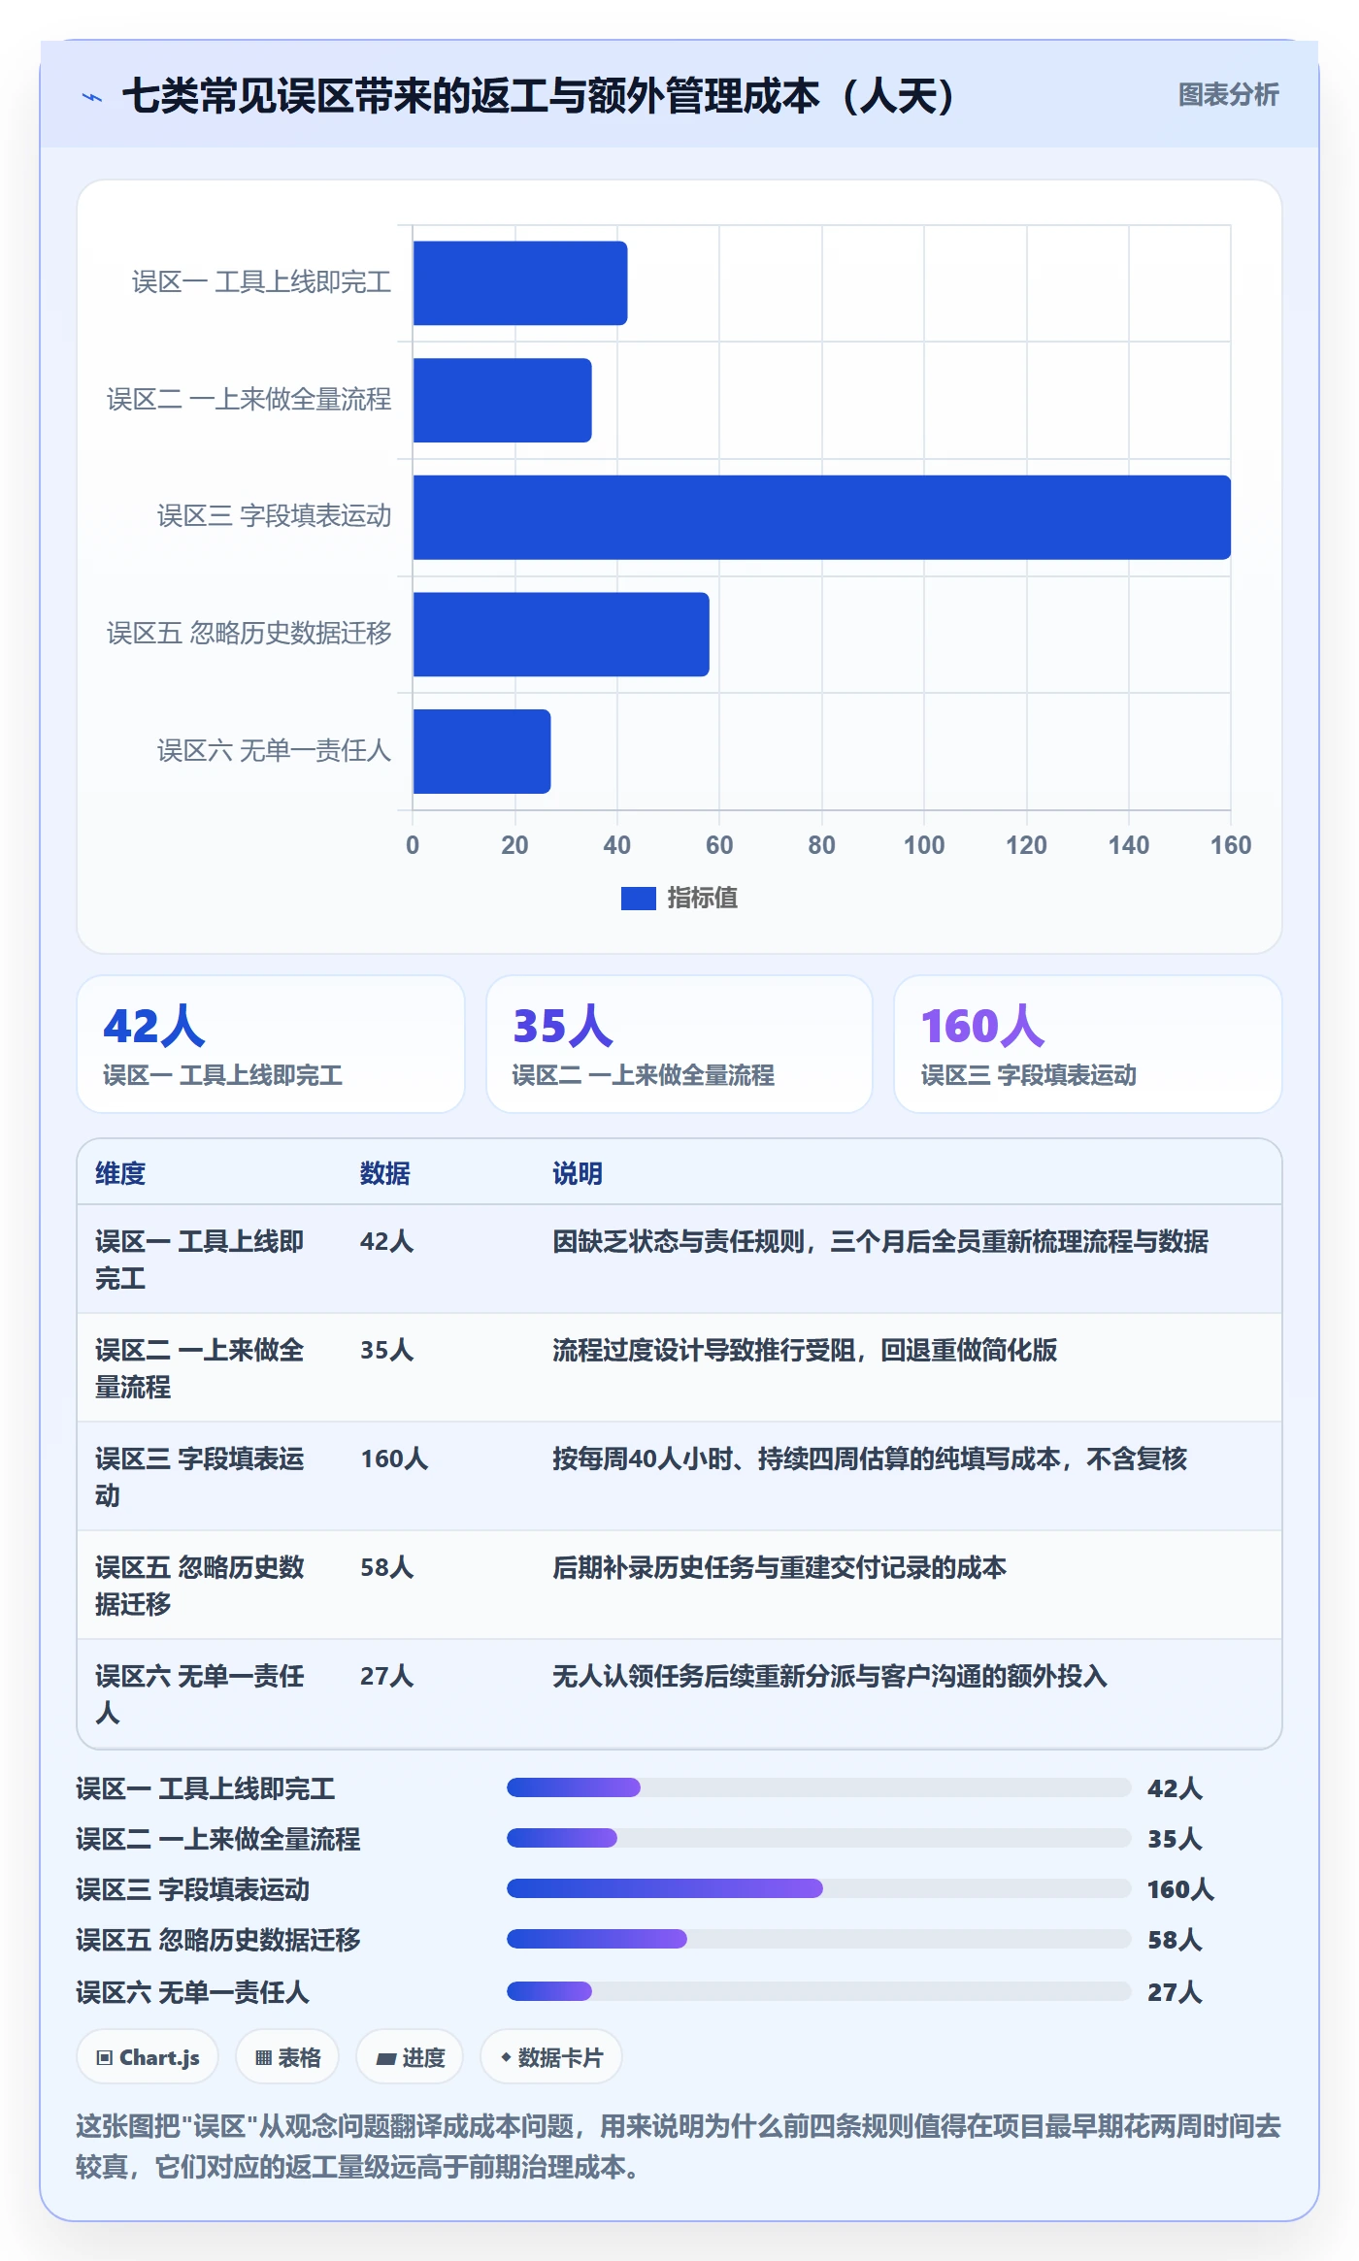Select the Chart.js tag chip
This screenshot has width=1359, height=2261.
(x=148, y=2057)
